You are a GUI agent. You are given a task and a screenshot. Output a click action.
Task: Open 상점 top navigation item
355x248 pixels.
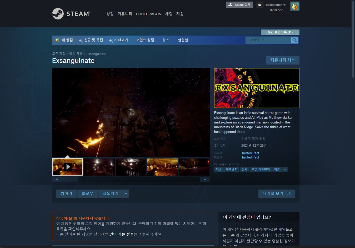click(110, 14)
